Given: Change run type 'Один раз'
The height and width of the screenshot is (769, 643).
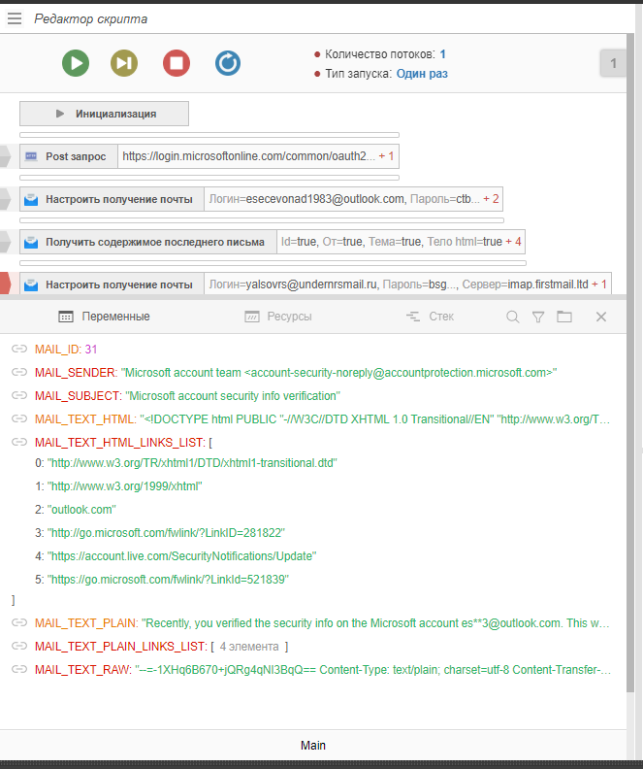Looking at the screenshot, I should [x=422, y=74].
